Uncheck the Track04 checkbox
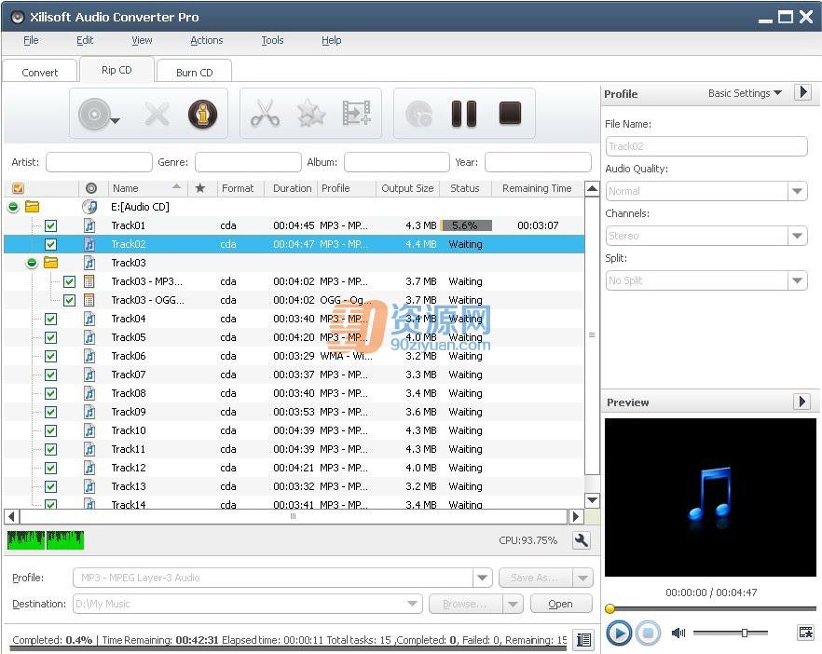Viewport: 822px width, 654px height. click(51, 319)
